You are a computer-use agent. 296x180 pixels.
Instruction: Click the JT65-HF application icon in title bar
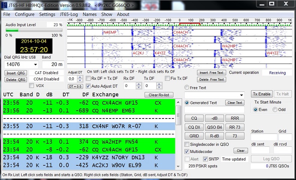pyautogui.click(x=4, y=5)
